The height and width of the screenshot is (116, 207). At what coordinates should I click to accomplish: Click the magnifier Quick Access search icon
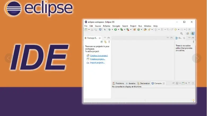click(182, 33)
